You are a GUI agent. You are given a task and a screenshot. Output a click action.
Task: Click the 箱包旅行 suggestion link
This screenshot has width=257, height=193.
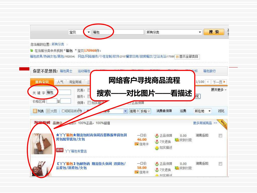click(210, 71)
